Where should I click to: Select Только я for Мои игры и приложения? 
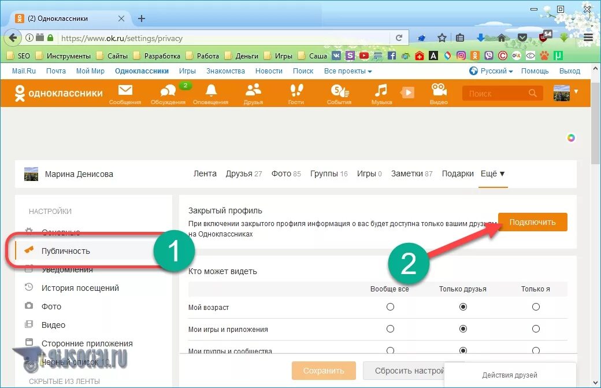tap(536, 328)
